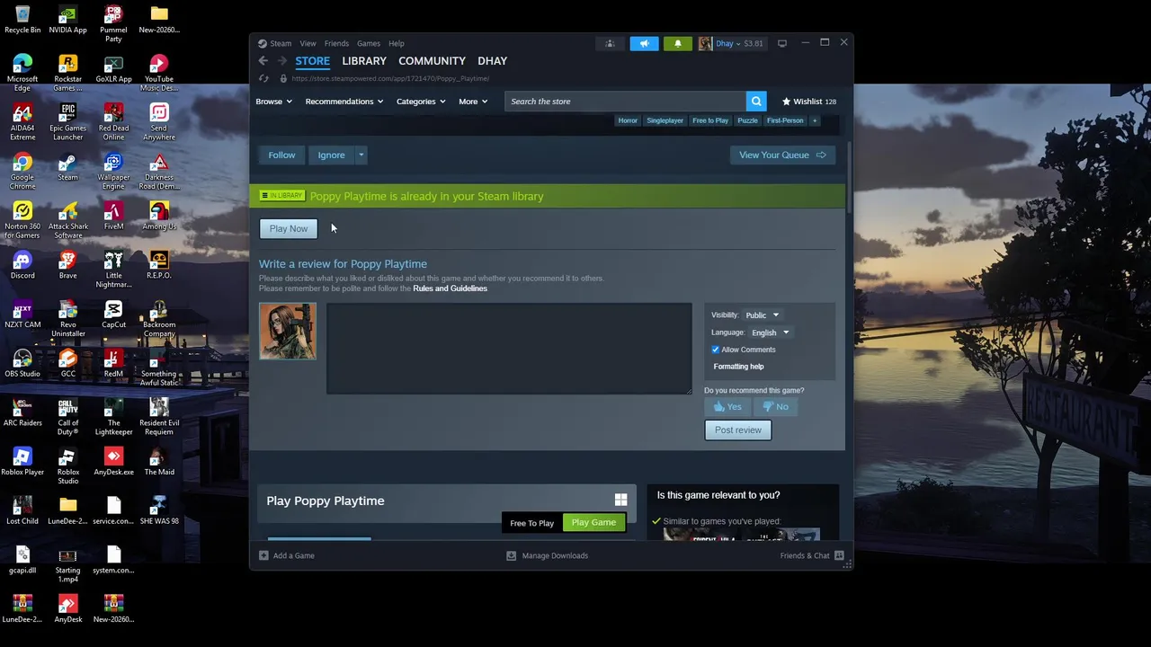
Task: Click the Follow button
Action: click(x=281, y=155)
